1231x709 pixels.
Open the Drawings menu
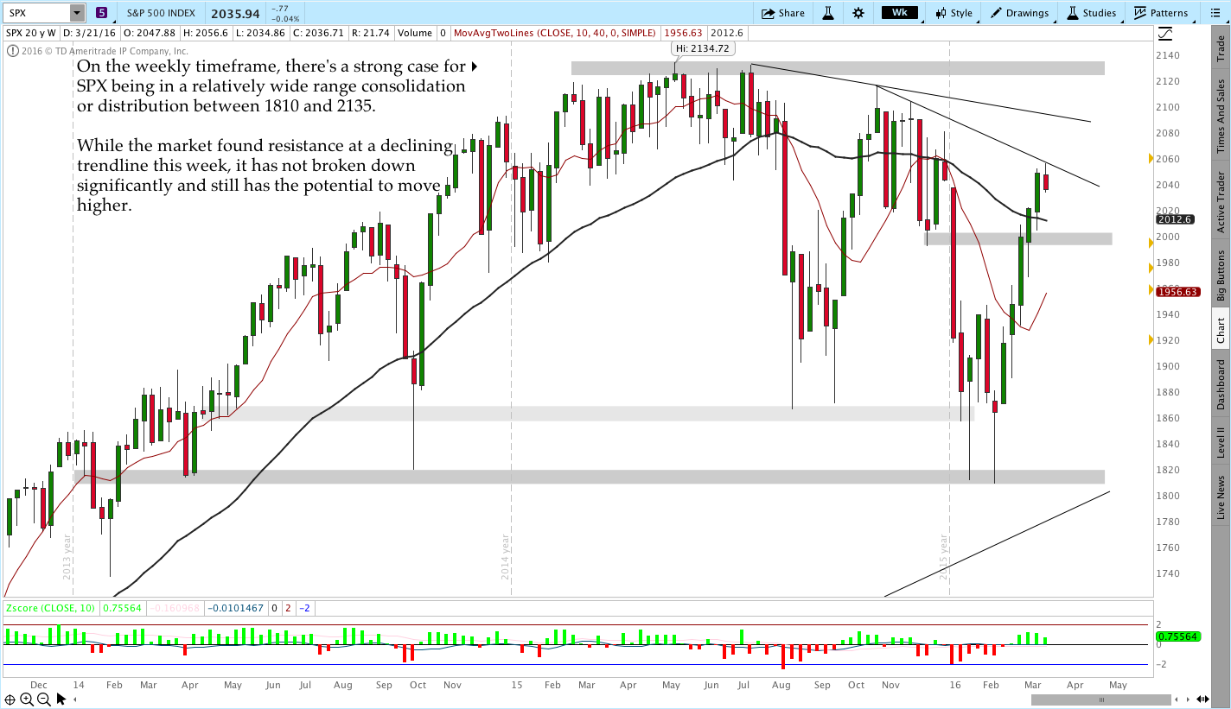pos(1019,13)
